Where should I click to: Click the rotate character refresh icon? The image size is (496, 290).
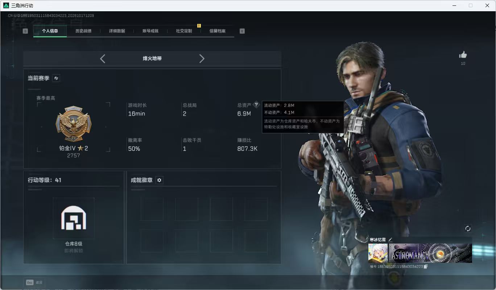coord(468,228)
